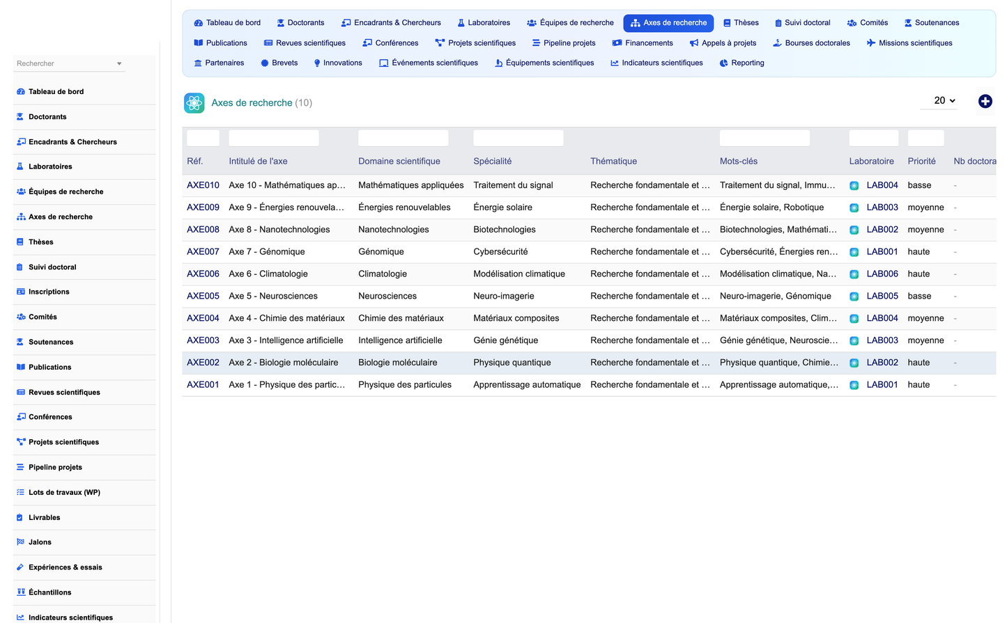The image size is (1007, 623).
Task: Switch to the Soutenances tab in the top navigation
Action: [931, 23]
